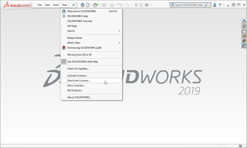Pin the menu bar with pushpin icon

[73, 5]
